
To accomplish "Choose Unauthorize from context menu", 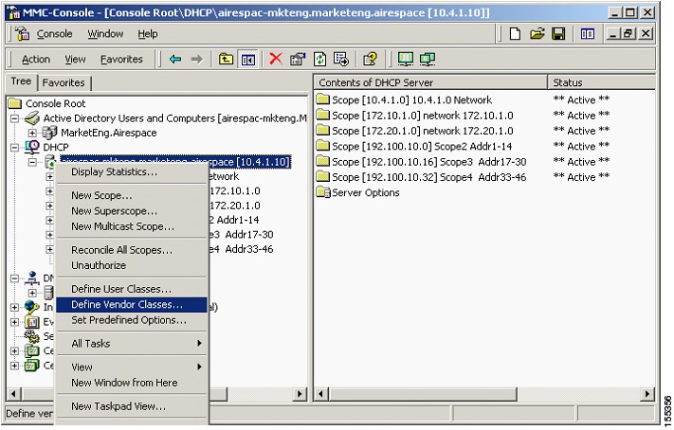I will 132,265.
